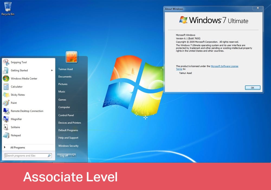Click the Notepad icon
271x190 pixels.
[6, 135]
